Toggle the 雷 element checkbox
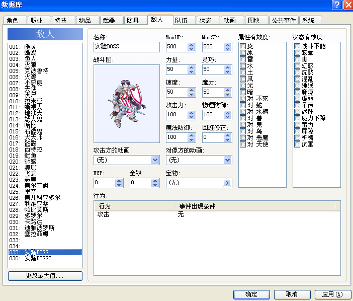This screenshot has height=301, width=353. tap(243, 59)
